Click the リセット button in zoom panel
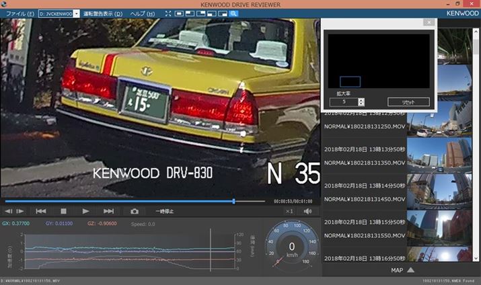The image size is (481, 285). click(x=408, y=102)
